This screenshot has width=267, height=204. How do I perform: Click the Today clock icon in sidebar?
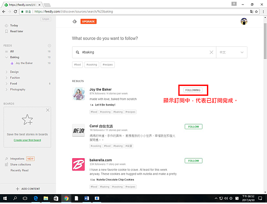tap(6, 25)
